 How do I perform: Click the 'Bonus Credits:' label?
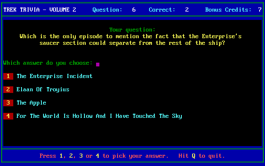(x=228, y=10)
